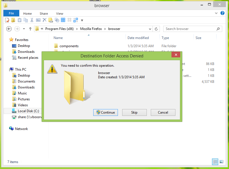229x169 pixels.
Task: Switch to Details view in the status bar
Action: (215, 162)
